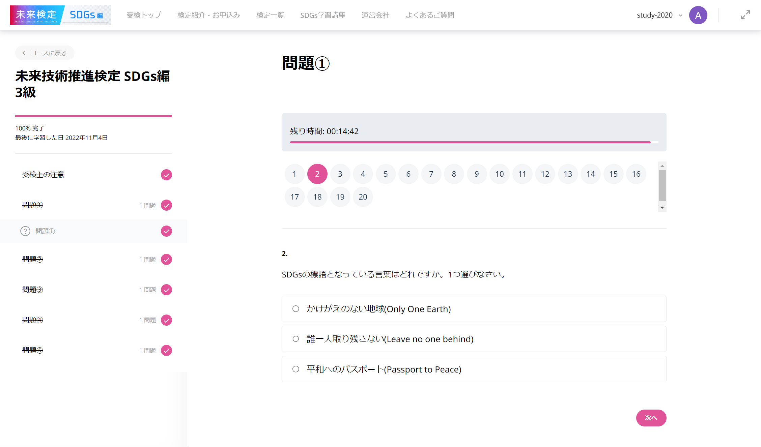Image resolution: width=761 pixels, height=447 pixels.
Task: Click the SDGs編 badge icon
Action: (86, 15)
